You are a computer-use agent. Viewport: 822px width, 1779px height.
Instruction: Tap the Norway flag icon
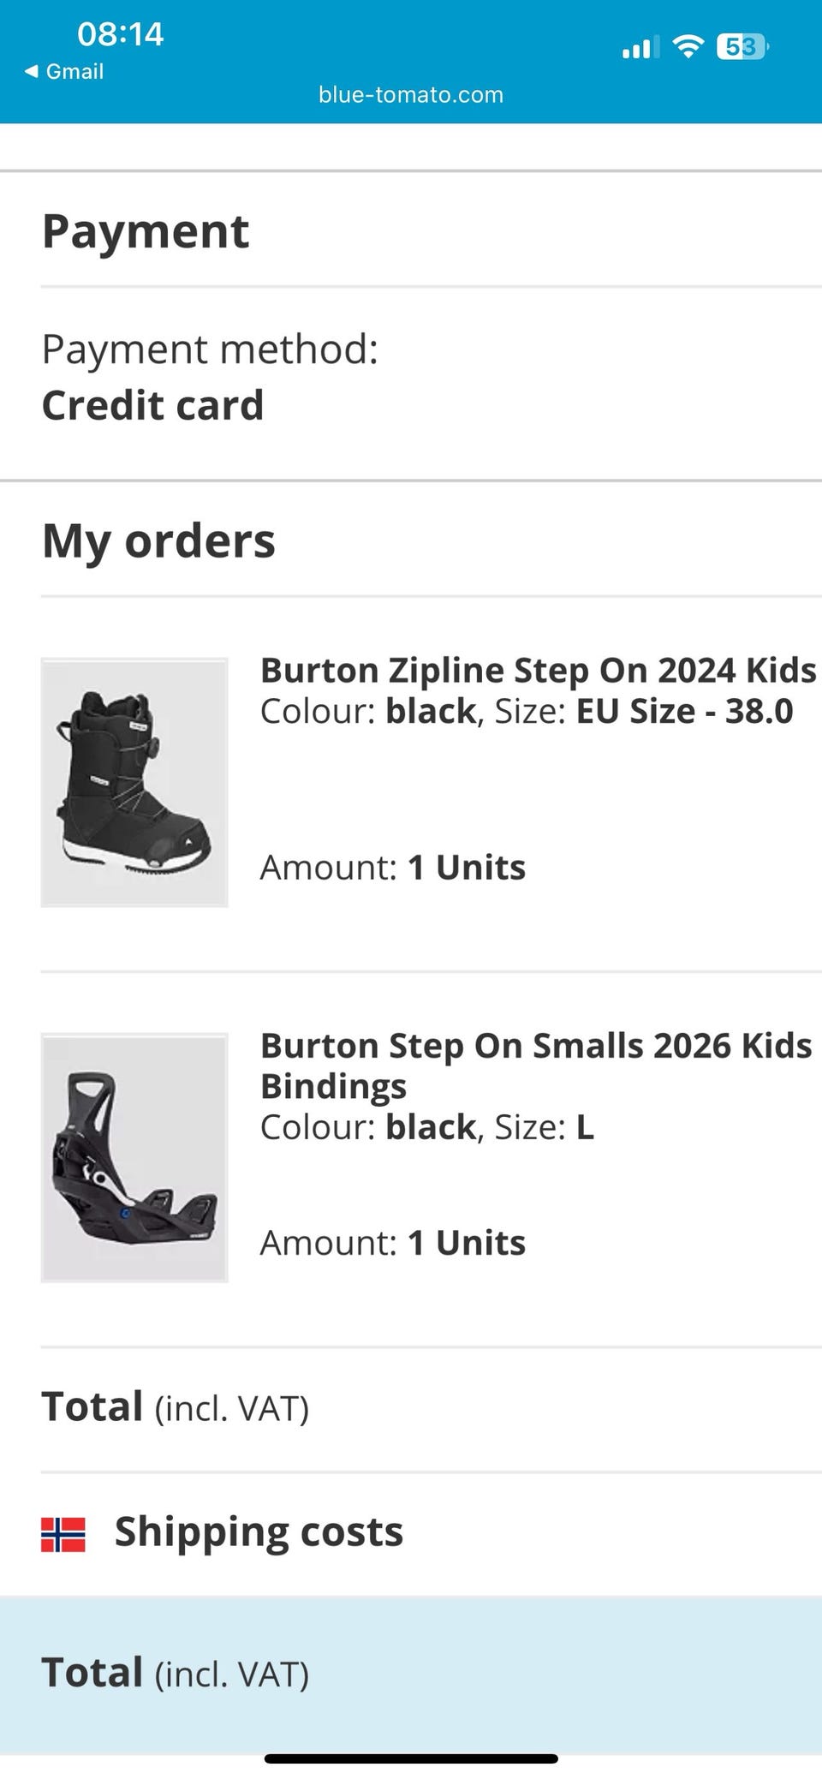(x=63, y=1534)
